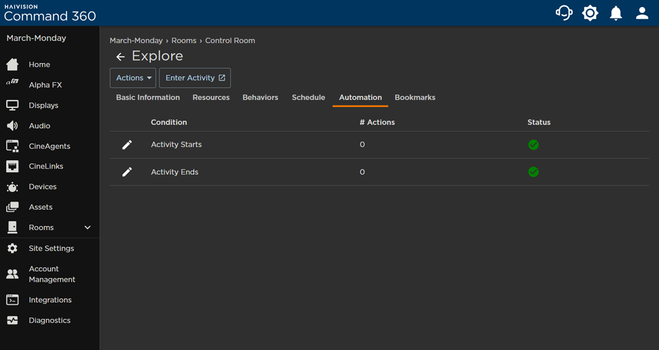Click the action count for Activity Starts

click(362, 144)
